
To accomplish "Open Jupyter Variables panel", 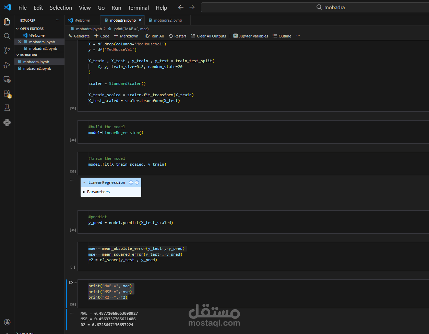I will (x=251, y=36).
